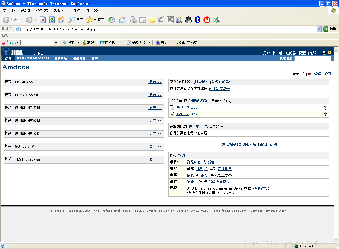This screenshot has height=249, width=339.
Task: Click the Bluetooth toolbar icon
Action: (x=198, y=20)
